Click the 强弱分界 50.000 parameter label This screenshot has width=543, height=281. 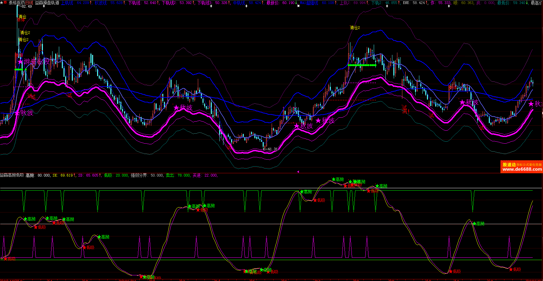coord(147,175)
